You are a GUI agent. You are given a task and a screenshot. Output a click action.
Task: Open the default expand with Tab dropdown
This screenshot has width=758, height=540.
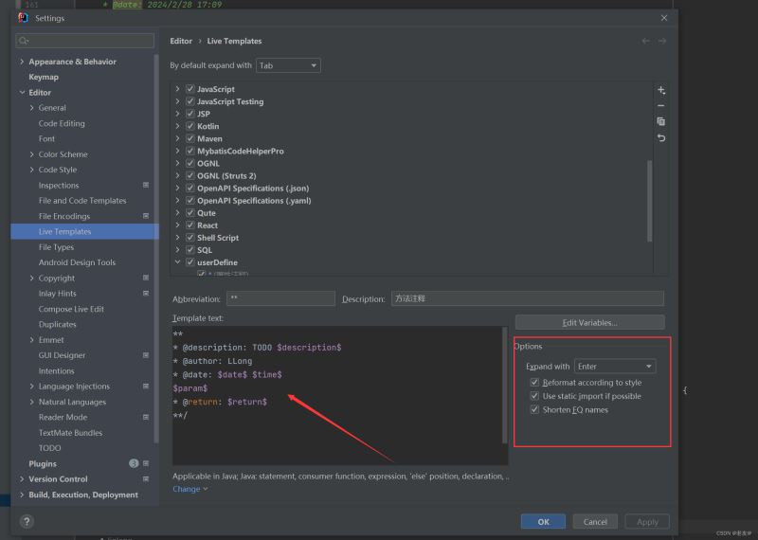pos(288,65)
